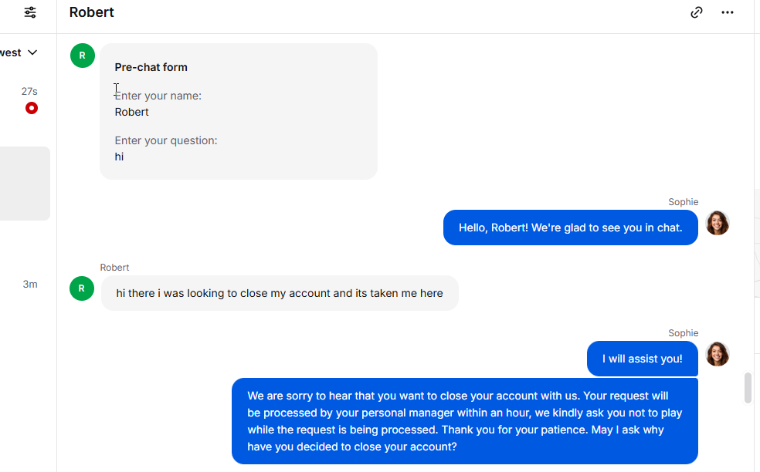
Task: Click the chat scrollbar thumb
Action: [748, 388]
